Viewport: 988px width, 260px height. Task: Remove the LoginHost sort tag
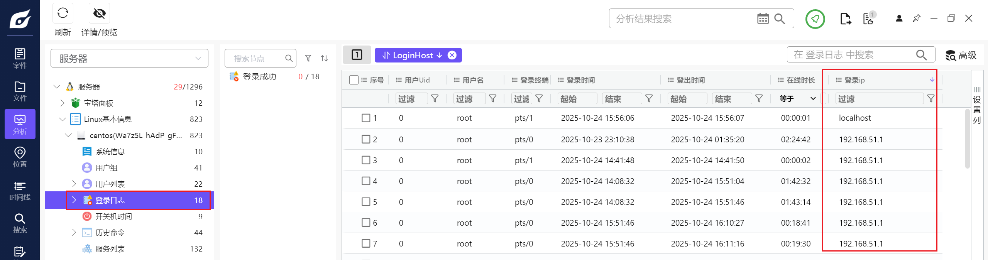pyautogui.click(x=452, y=55)
